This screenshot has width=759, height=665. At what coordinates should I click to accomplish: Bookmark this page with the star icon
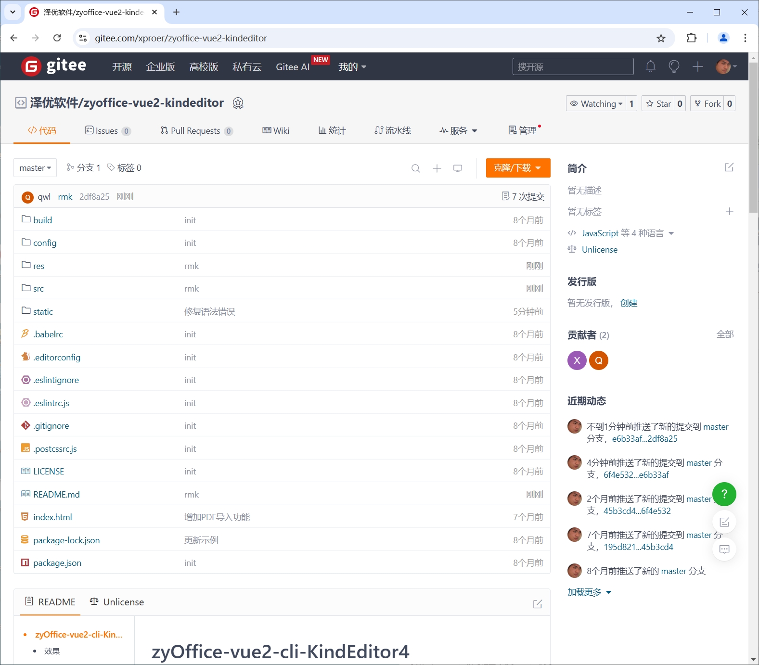(x=661, y=38)
